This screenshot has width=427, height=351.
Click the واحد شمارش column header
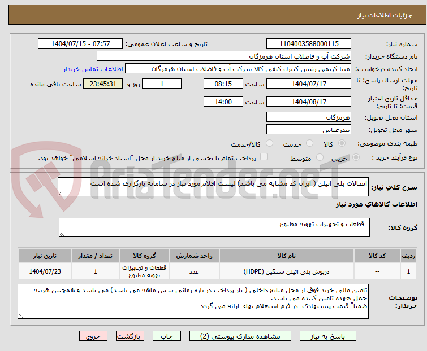[x=194, y=256]
